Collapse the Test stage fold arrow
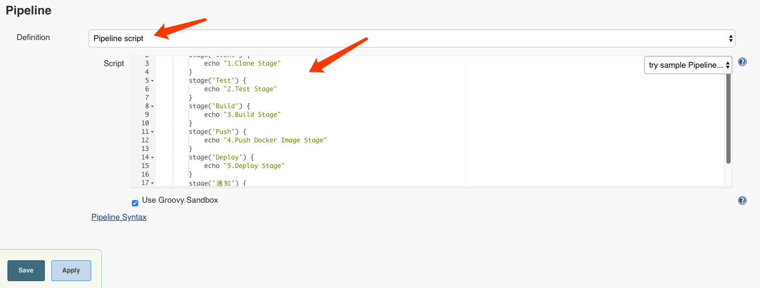This screenshot has width=760, height=288. point(153,81)
